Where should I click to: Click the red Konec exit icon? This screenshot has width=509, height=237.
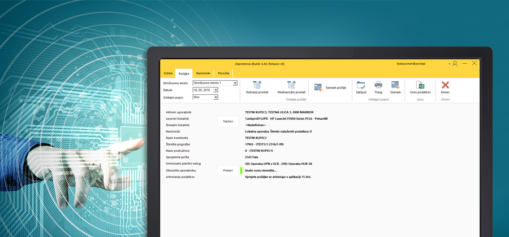(446, 85)
